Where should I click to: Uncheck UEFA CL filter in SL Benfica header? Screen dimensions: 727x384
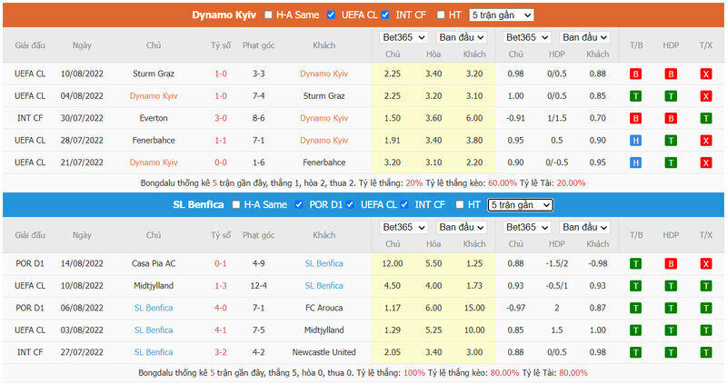350,205
